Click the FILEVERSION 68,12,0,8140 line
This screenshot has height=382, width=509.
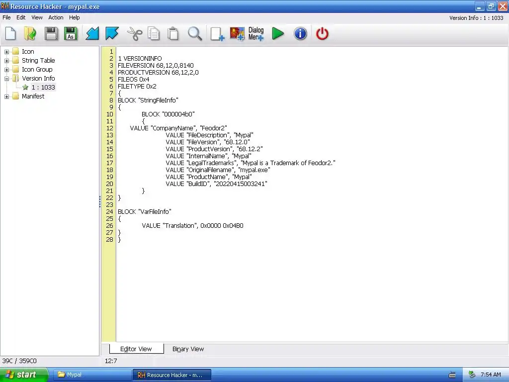pos(156,65)
